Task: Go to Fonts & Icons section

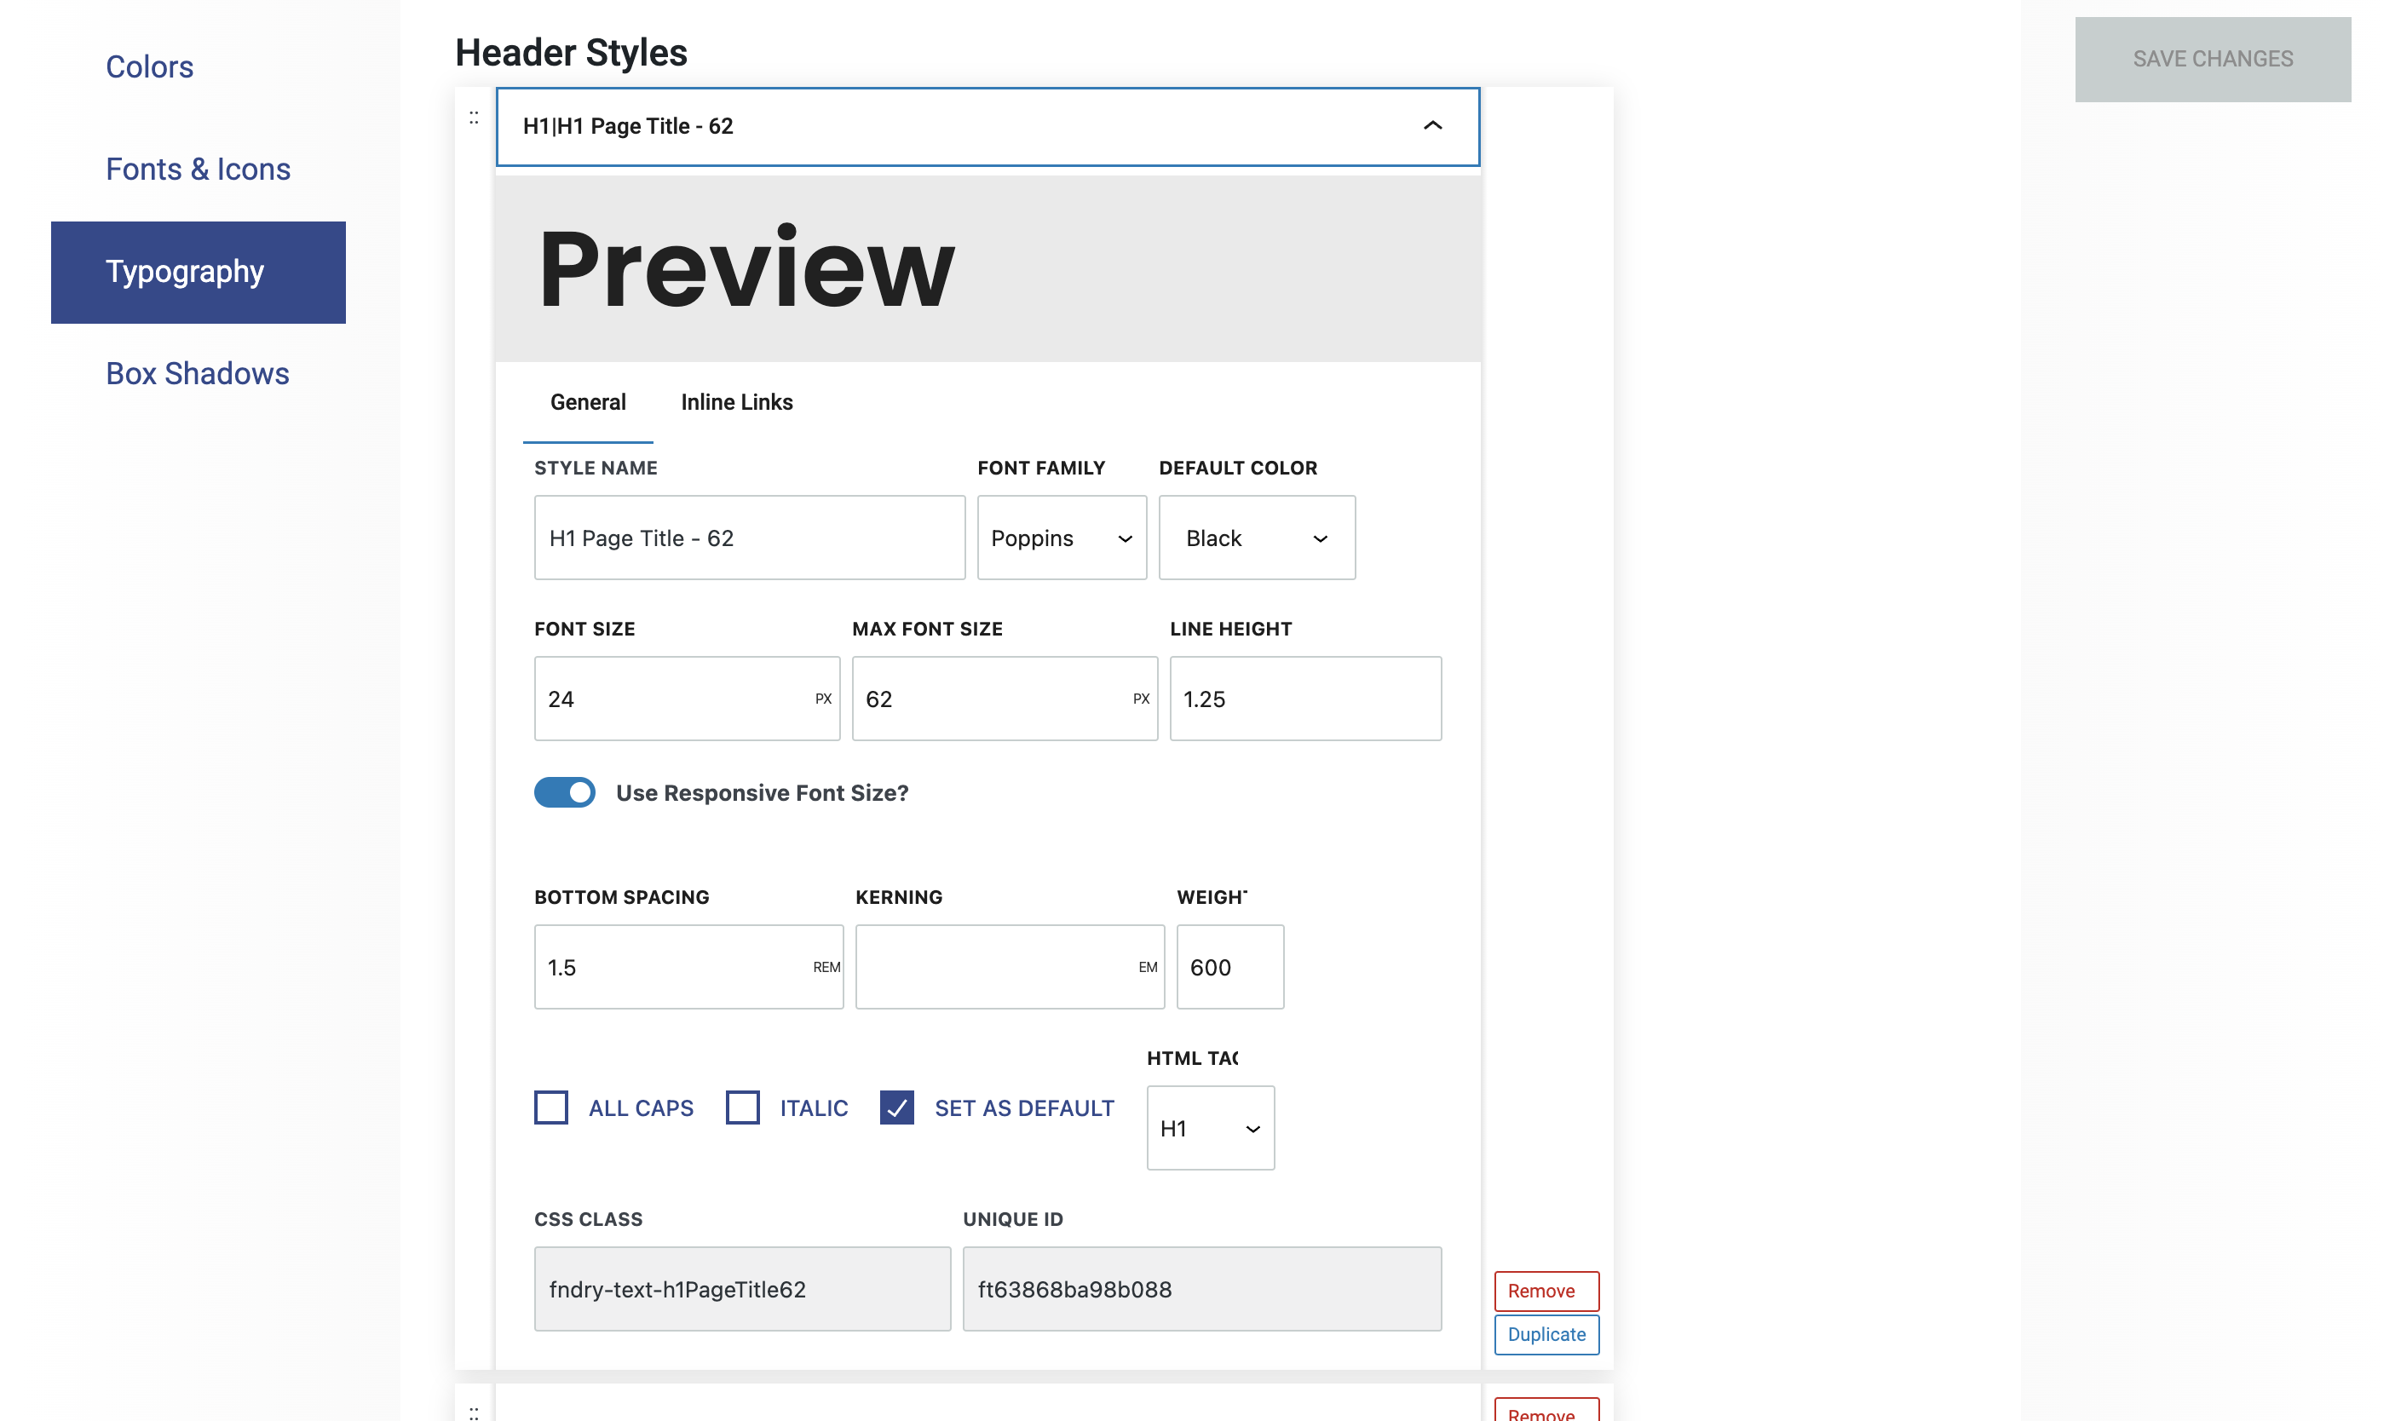Action: coord(198,170)
